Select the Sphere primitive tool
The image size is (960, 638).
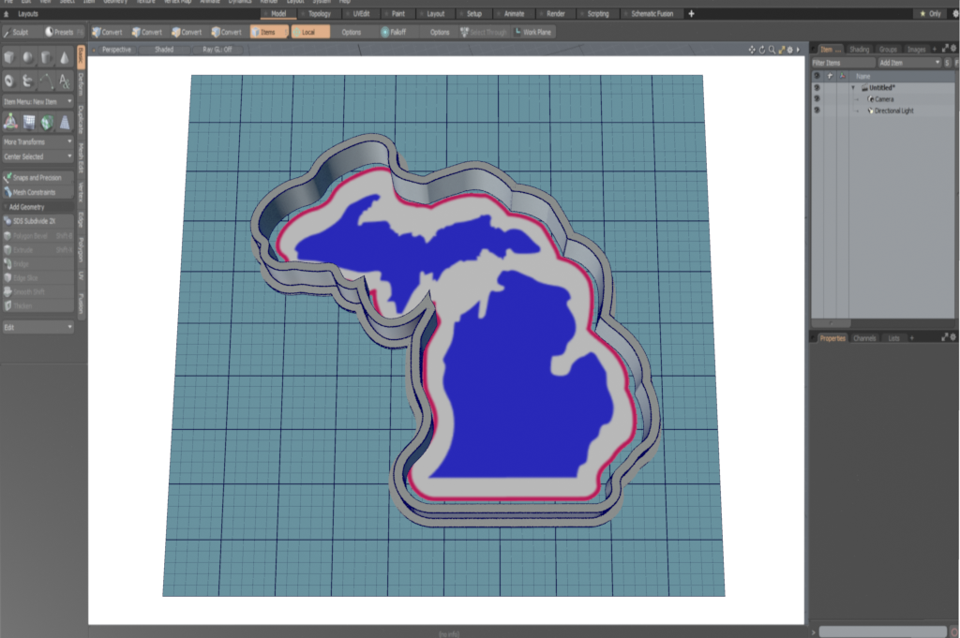click(28, 58)
